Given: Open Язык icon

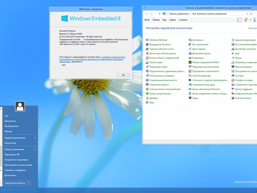Looking at the screenshot, I should coord(147,102).
